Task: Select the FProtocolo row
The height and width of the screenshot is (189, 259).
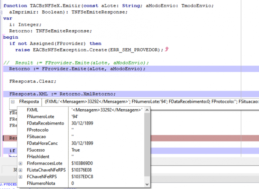Action: coord(81,130)
